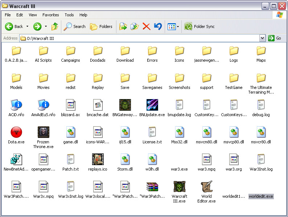Select the TestGame folder
Screen dimensions: 288x217
tap(234, 81)
